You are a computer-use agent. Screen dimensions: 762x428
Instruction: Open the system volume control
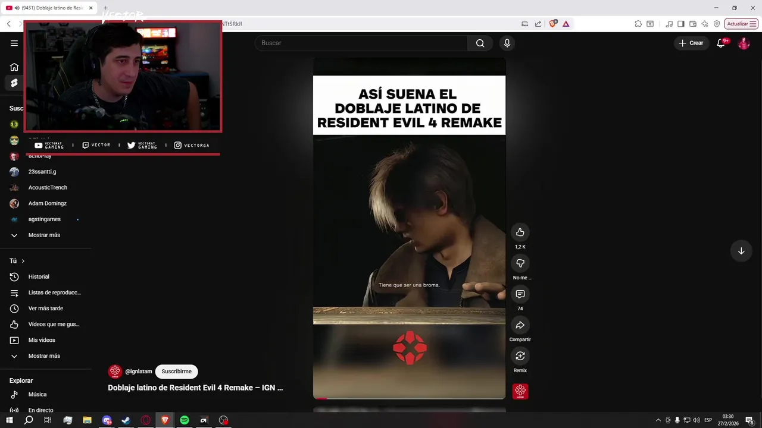(697, 420)
